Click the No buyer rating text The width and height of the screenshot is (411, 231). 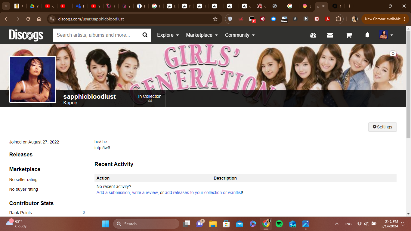click(23, 189)
